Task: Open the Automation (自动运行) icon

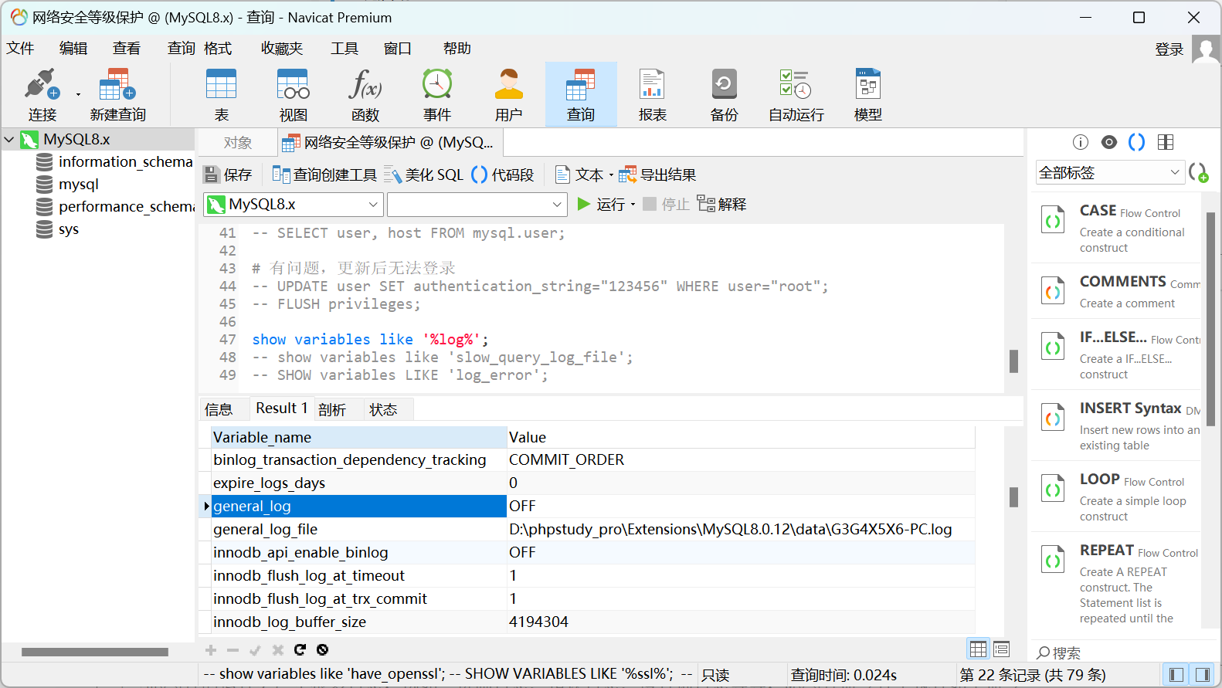Action: pyautogui.click(x=796, y=94)
